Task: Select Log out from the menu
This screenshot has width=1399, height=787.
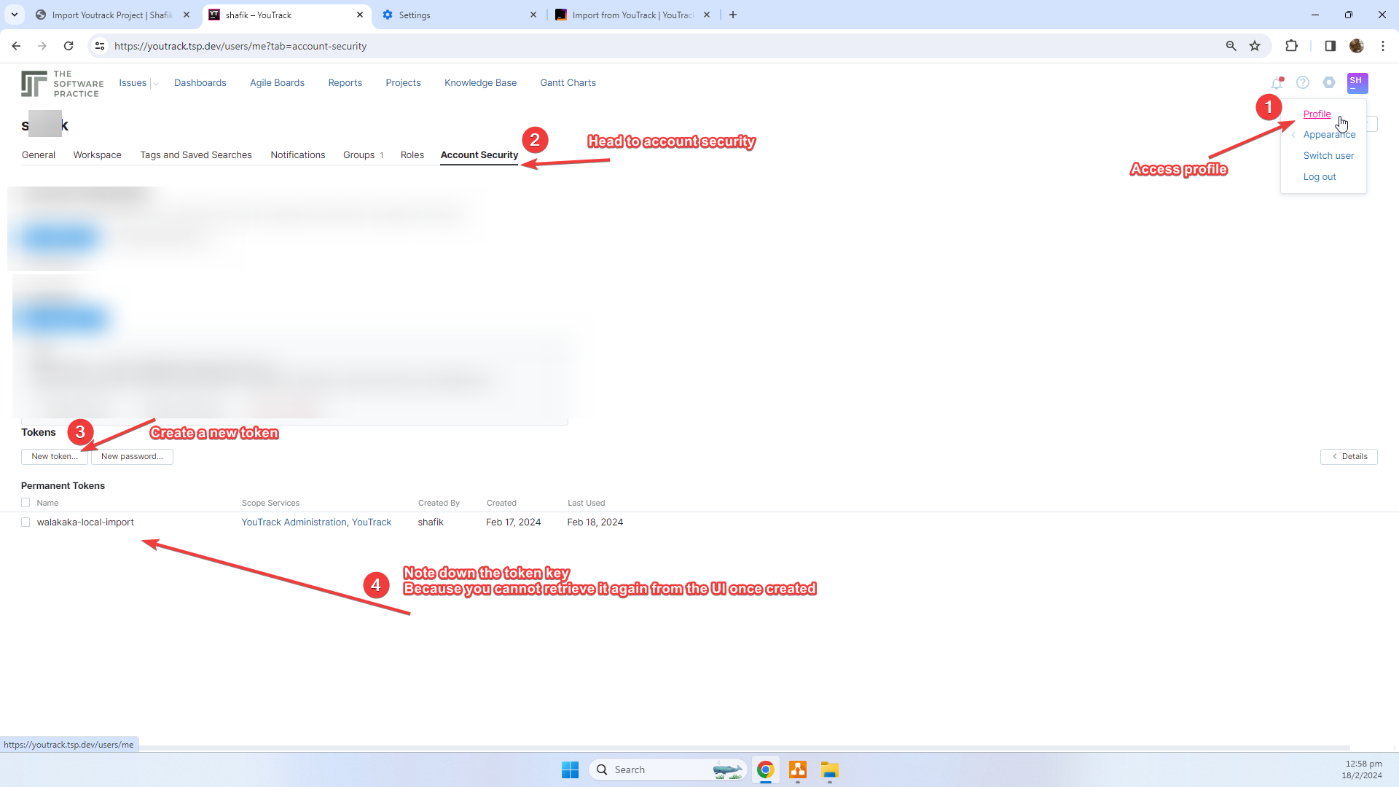Action: (1319, 177)
